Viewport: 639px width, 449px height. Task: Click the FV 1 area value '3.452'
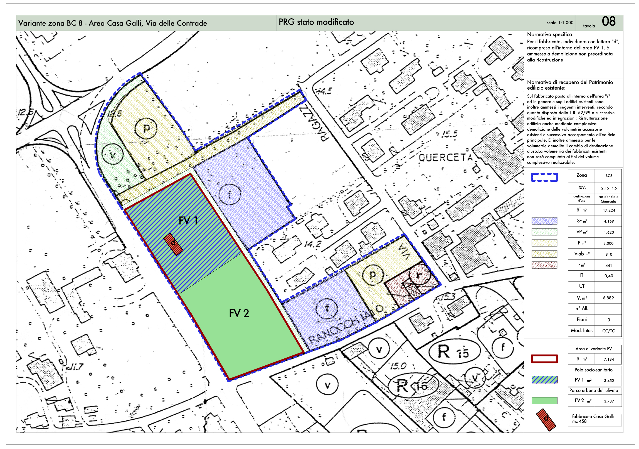coord(609,381)
